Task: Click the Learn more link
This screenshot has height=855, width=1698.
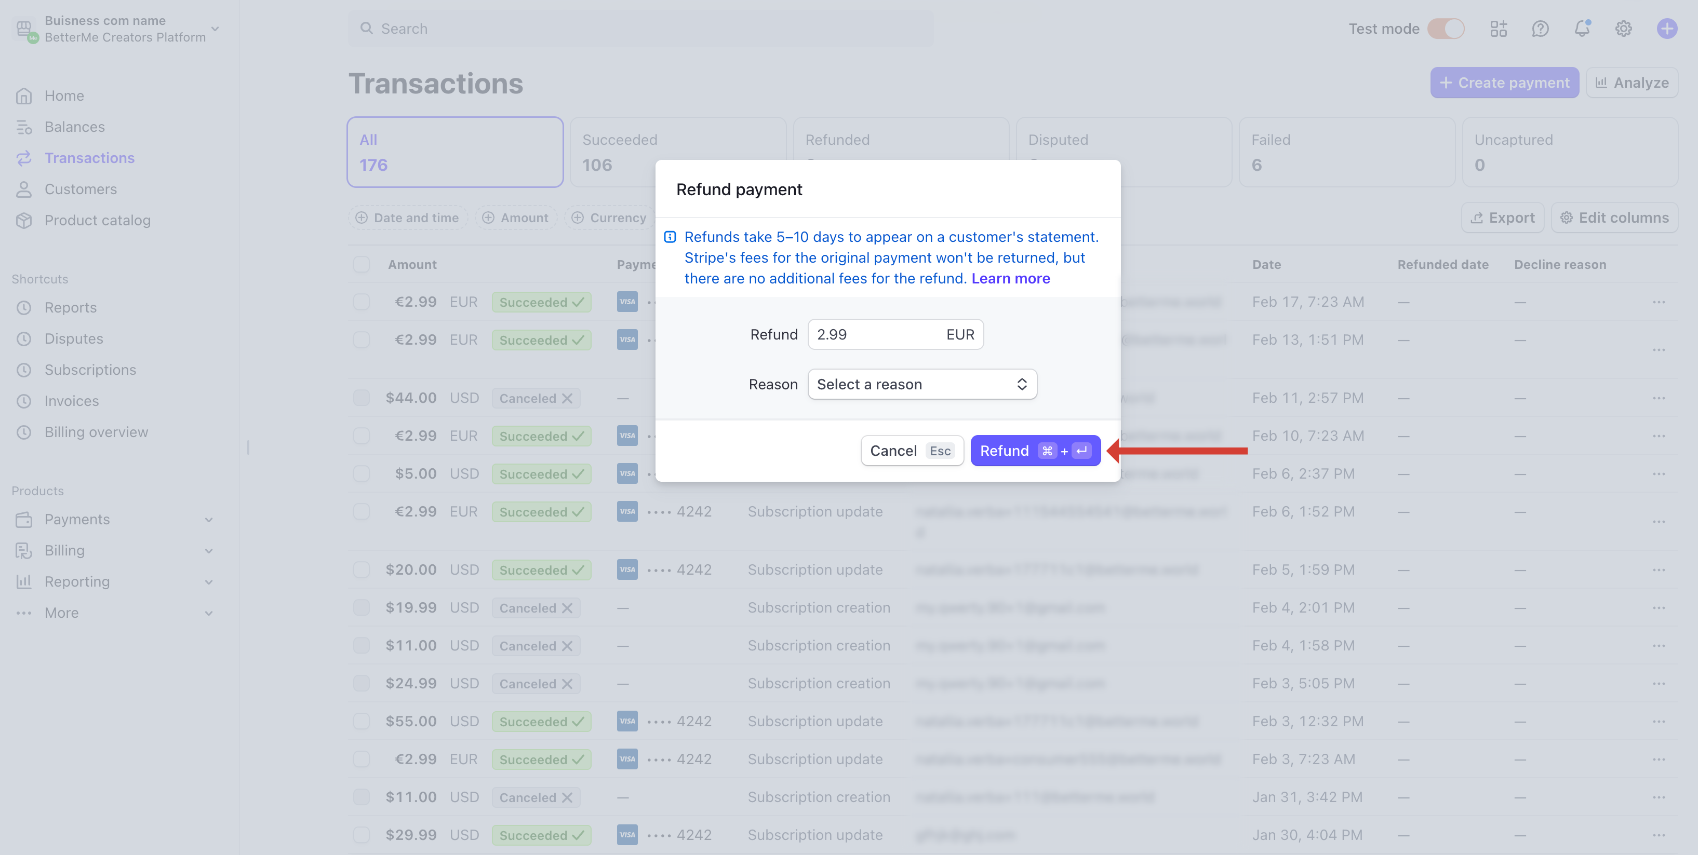Action: point(1010,278)
